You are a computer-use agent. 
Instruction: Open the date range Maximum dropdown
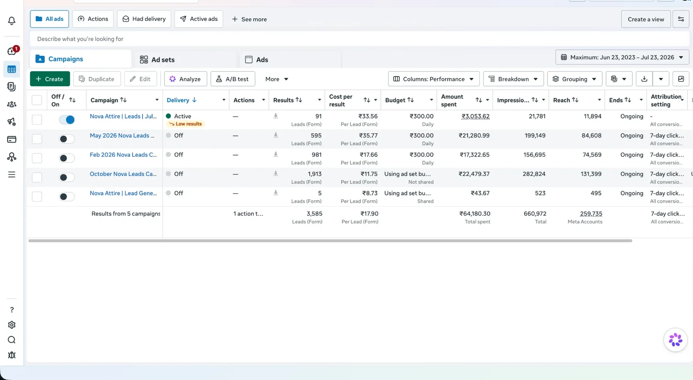click(x=622, y=57)
